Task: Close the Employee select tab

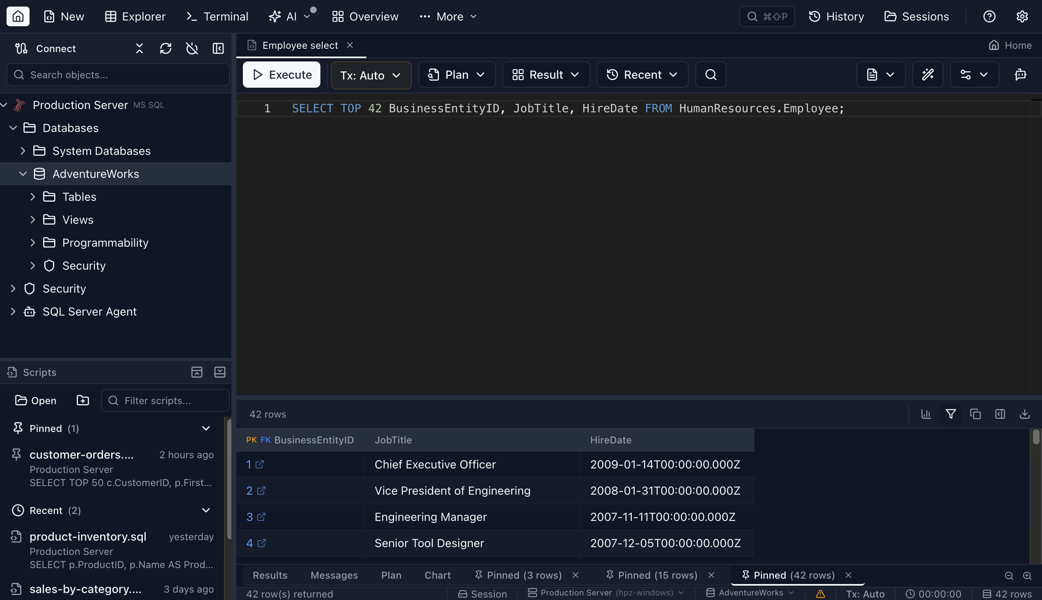Action: 350,45
